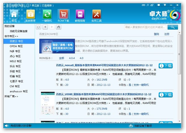Click the 注册 register link
The width and height of the screenshot is (186, 133).
(x=166, y=34)
